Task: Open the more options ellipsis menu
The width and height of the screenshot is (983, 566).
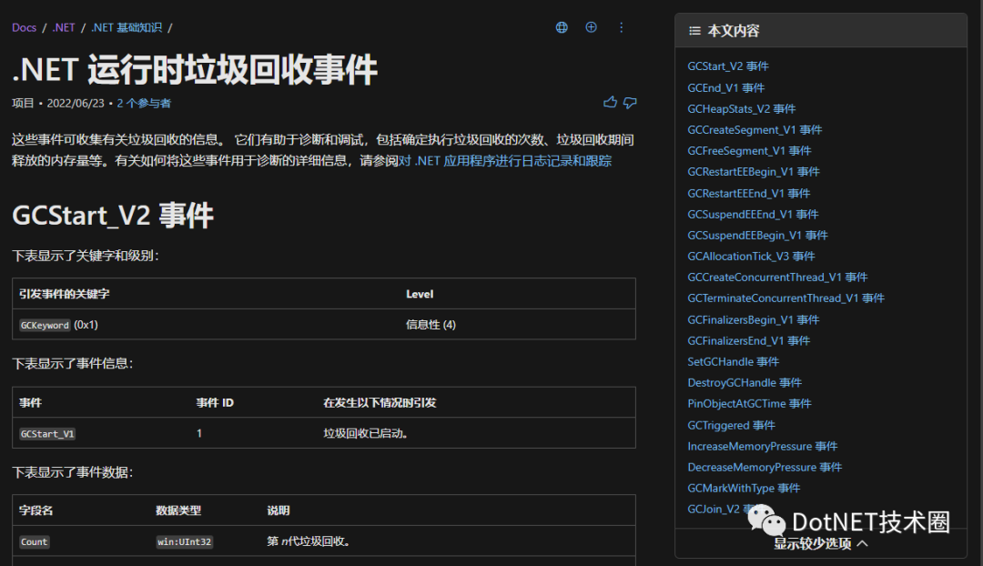Action: tap(622, 27)
